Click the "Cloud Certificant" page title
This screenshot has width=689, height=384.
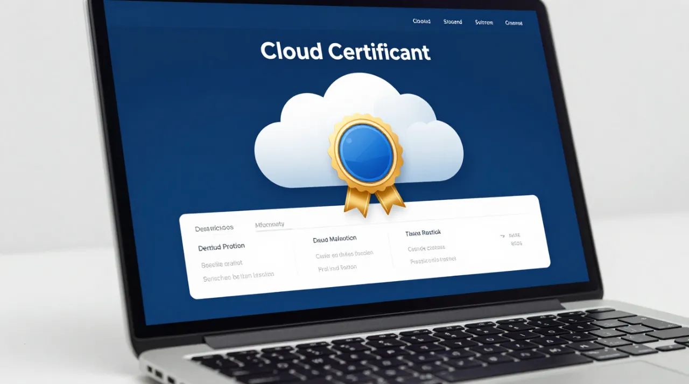tap(346, 52)
